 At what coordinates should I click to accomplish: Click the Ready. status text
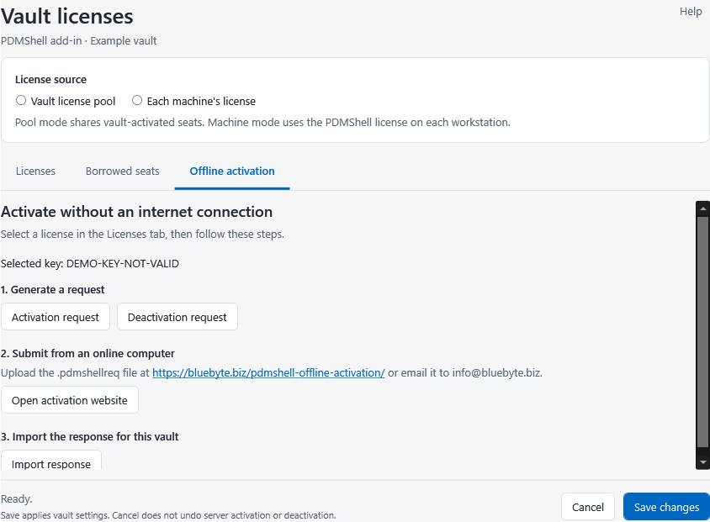point(16,499)
